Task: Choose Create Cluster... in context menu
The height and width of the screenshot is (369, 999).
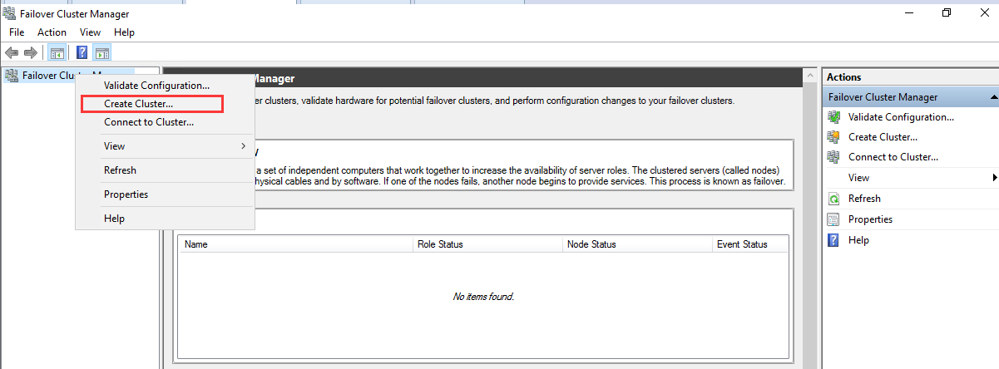Action: coord(165,104)
